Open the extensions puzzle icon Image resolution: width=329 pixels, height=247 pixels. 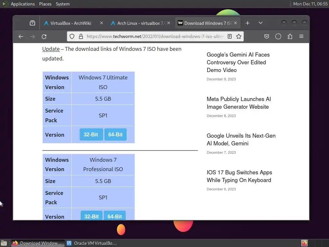pos(290,37)
